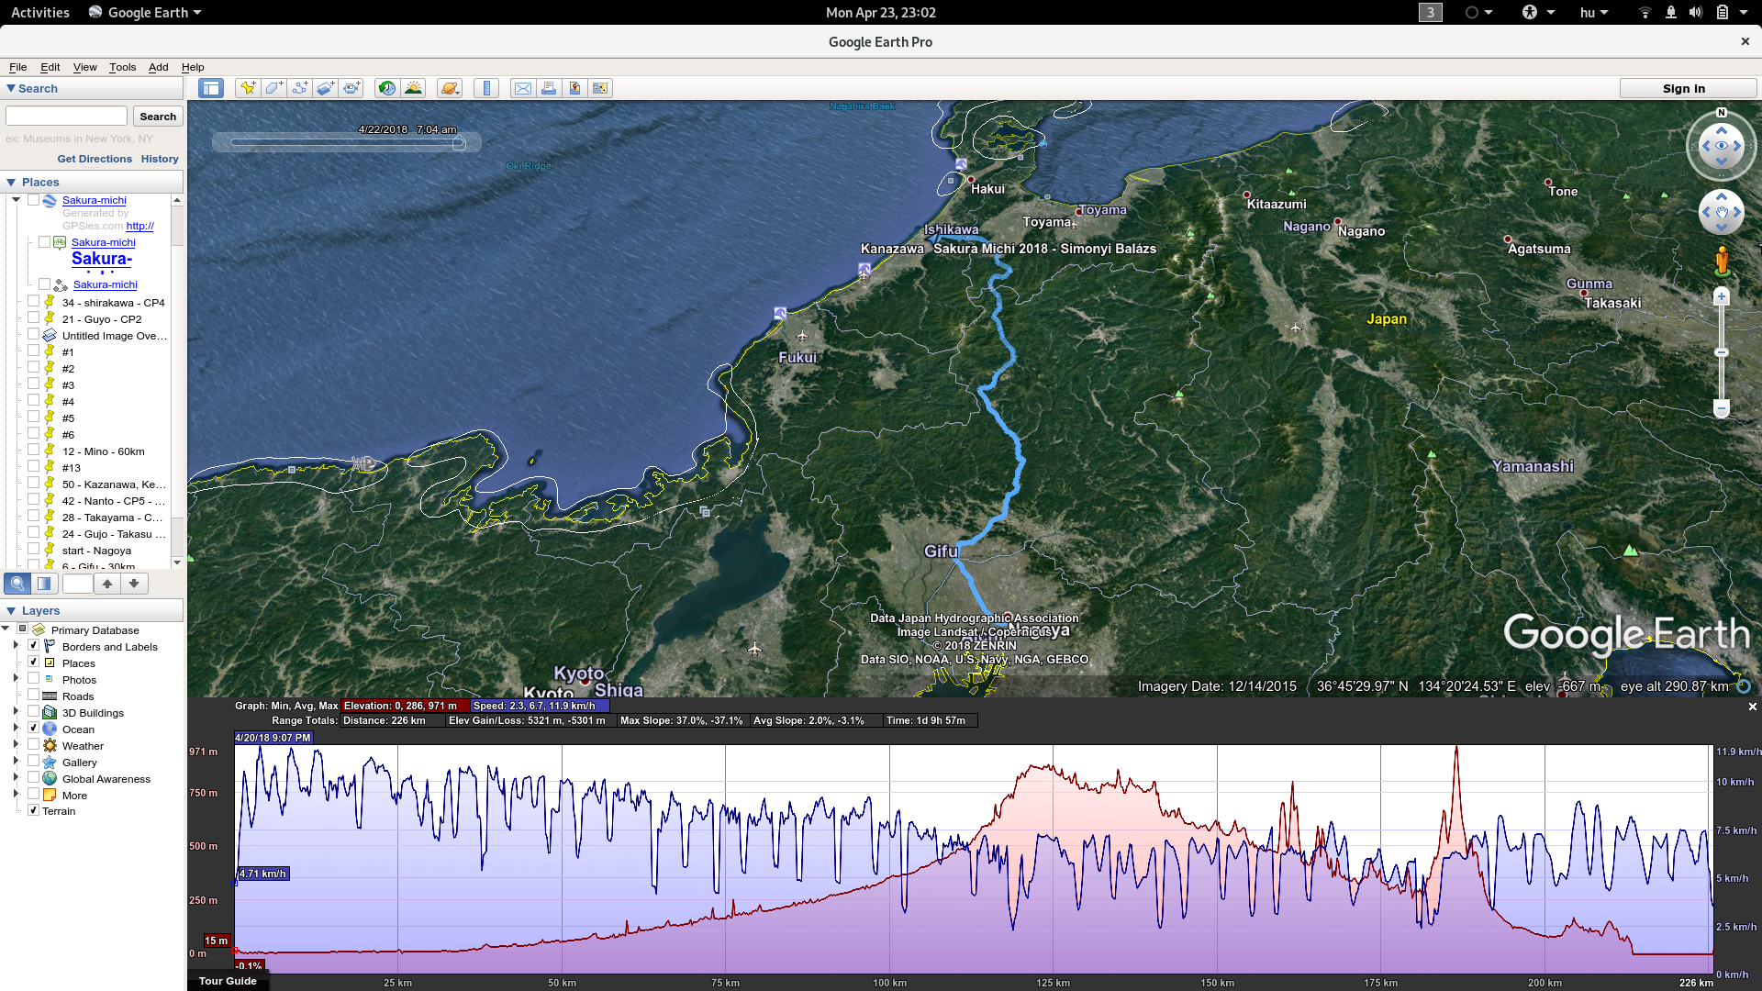
Task: Open Tour Guide tab
Action: [228, 981]
